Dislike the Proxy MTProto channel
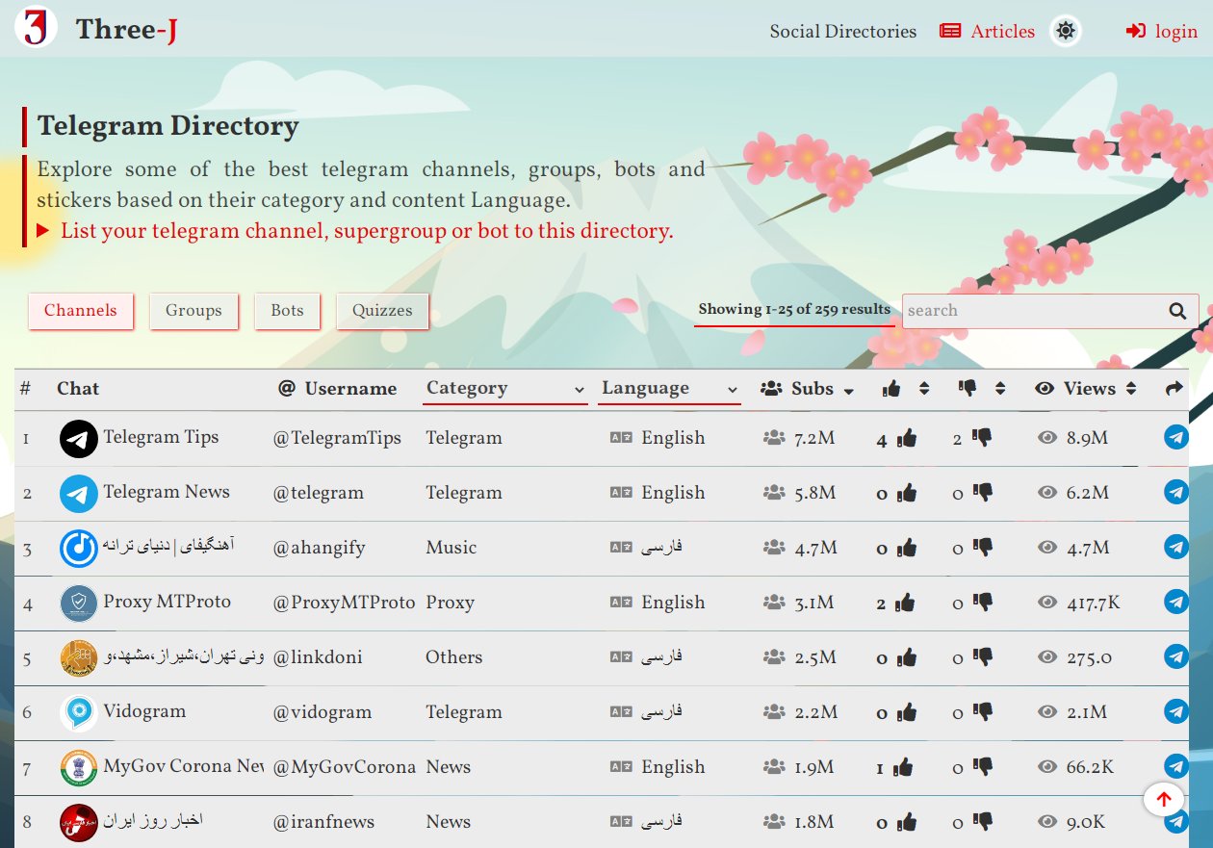The width and height of the screenshot is (1213, 848). click(x=982, y=603)
